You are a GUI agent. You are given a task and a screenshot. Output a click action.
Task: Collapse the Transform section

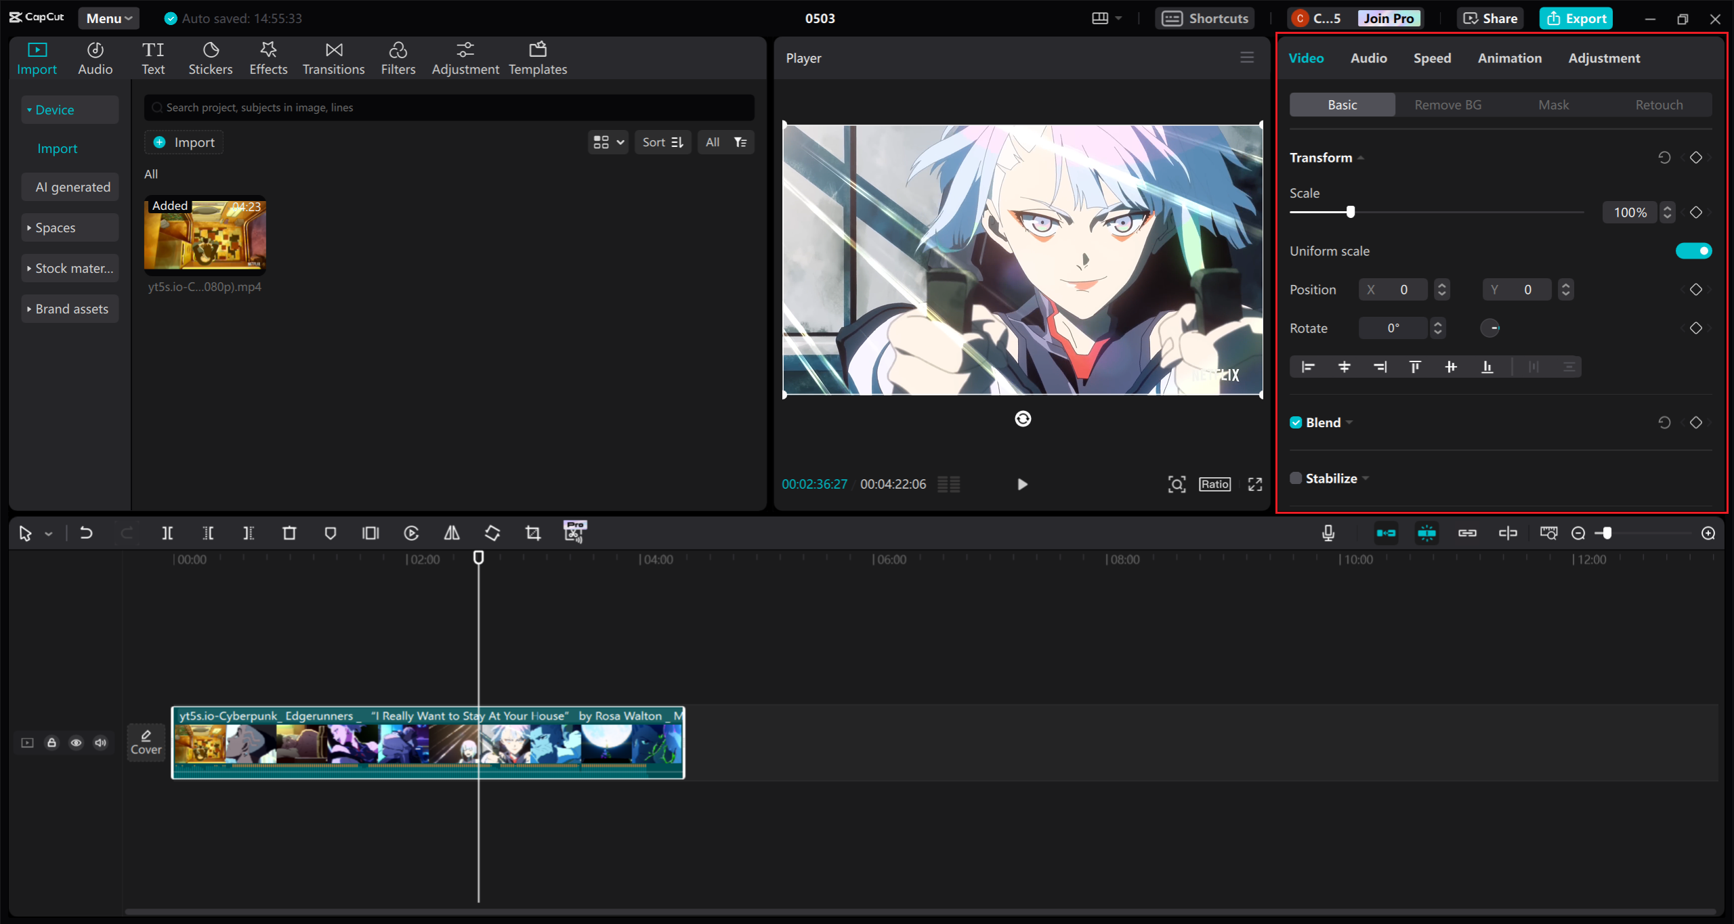[x=1361, y=157]
